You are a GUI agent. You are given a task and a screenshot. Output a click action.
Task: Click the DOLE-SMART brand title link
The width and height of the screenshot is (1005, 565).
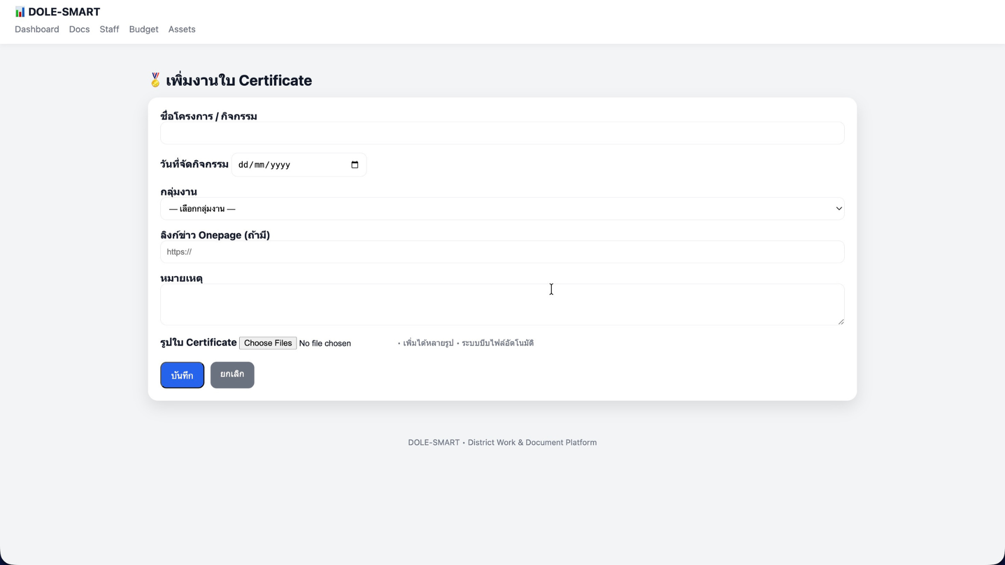click(64, 12)
